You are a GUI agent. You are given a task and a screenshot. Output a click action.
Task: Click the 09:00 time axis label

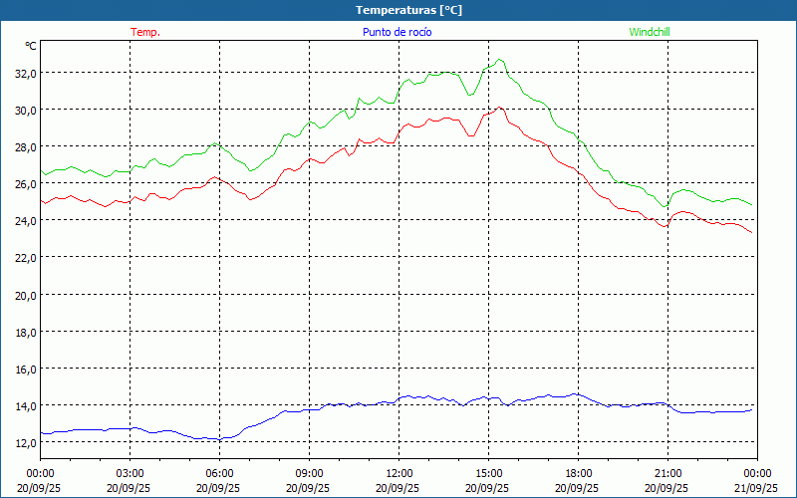pos(309,473)
